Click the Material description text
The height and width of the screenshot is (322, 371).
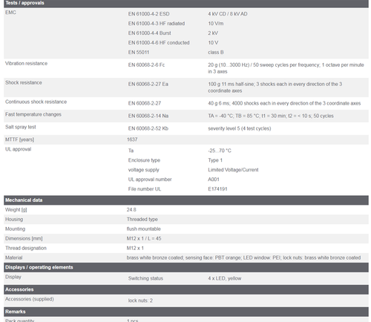(x=243, y=257)
